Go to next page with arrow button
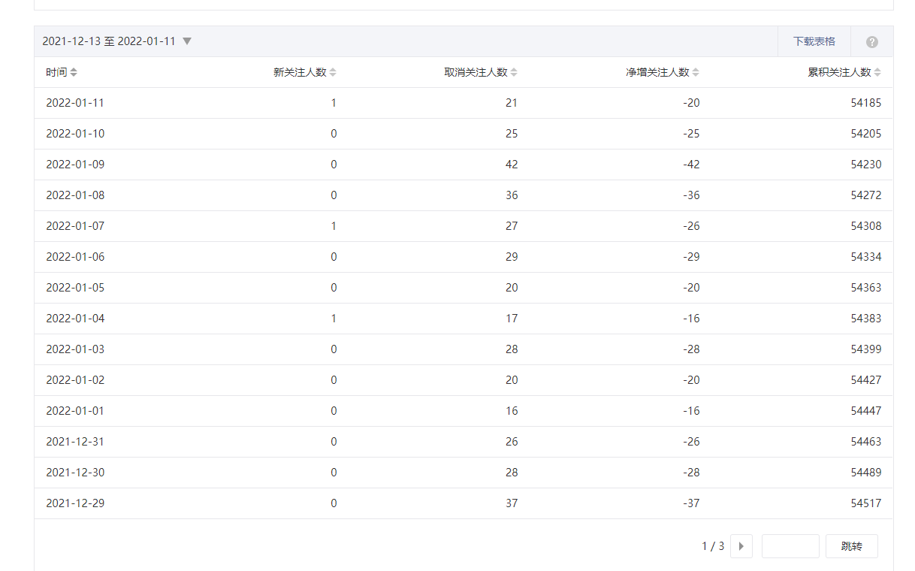This screenshot has width=915, height=571. (x=741, y=546)
